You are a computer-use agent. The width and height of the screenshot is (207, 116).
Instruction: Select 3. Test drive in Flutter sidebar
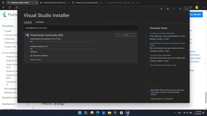pos(9,39)
